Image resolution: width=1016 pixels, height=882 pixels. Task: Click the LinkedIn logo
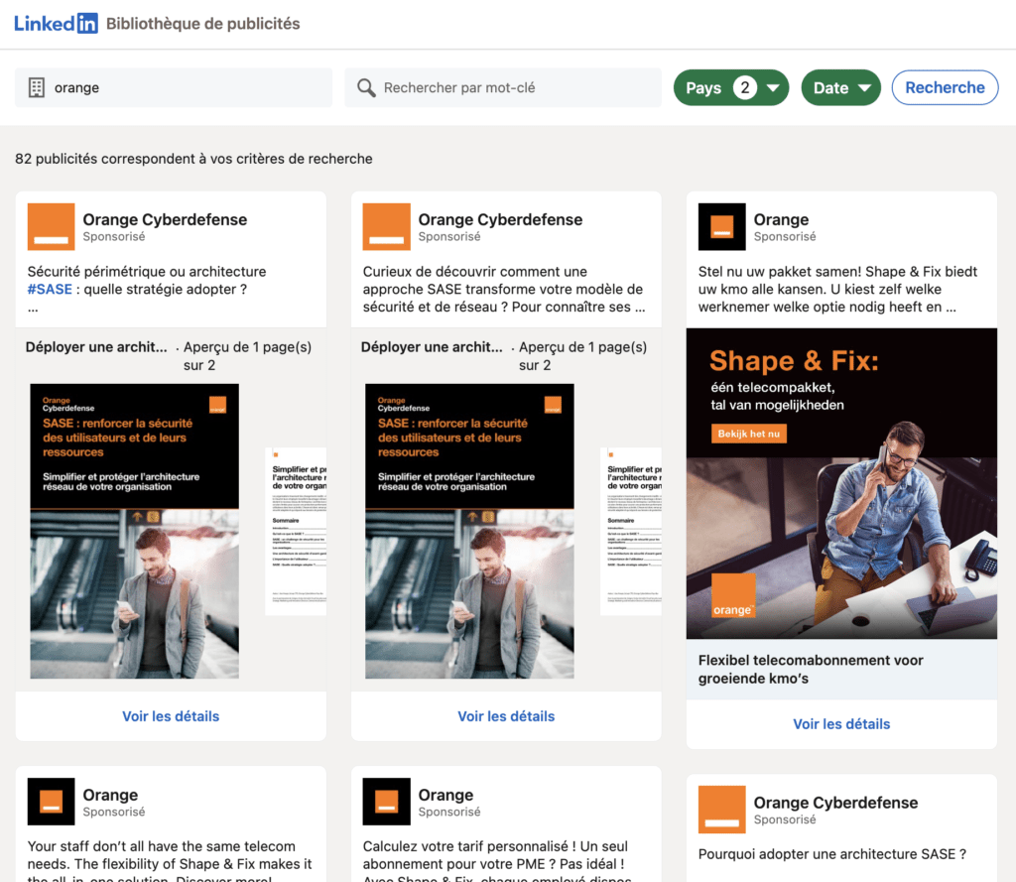56,24
